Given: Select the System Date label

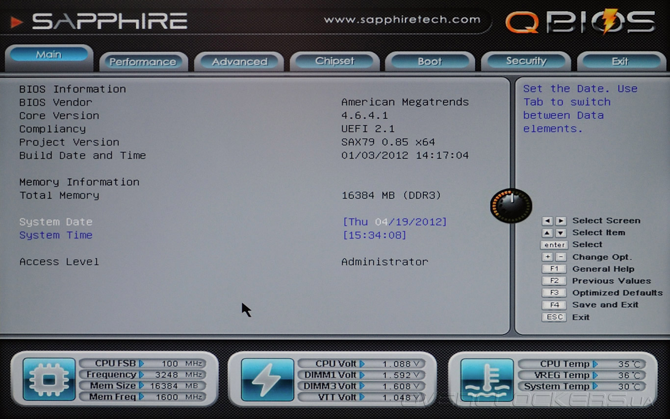Looking at the screenshot, I should 56,222.
